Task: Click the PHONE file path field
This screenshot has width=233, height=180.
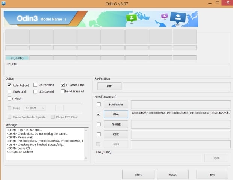Action: click(x=181, y=124)
